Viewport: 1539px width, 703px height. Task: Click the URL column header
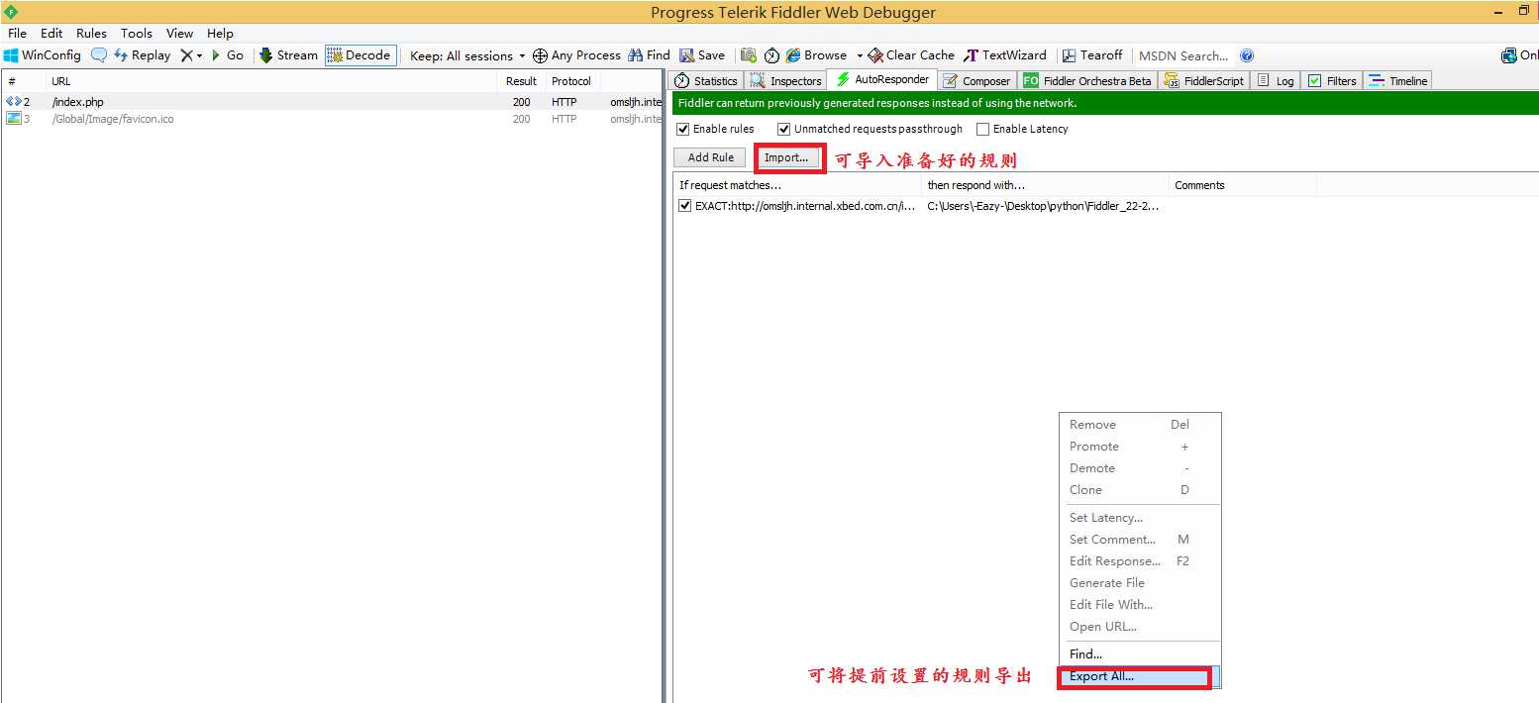[x=270, y=81]
